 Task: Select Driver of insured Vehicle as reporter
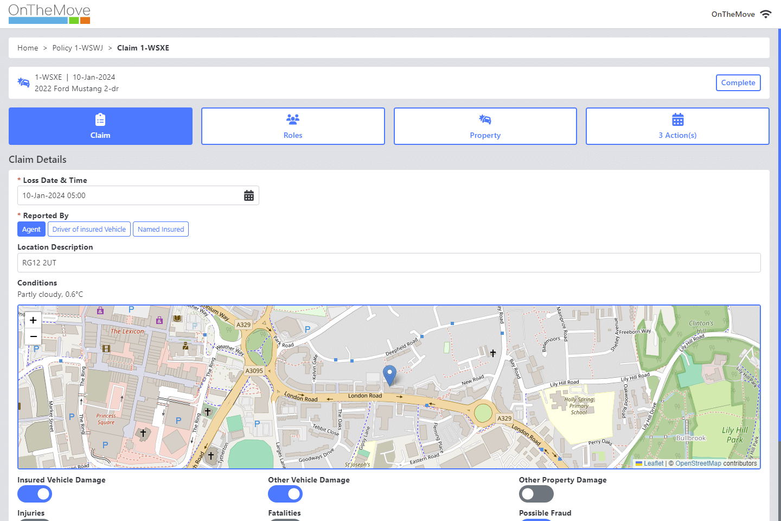[88, 229]
